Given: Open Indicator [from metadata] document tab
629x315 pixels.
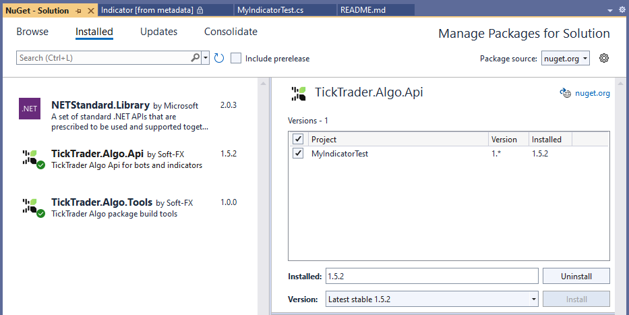Looking at the screenshot, I should [166, 10].
